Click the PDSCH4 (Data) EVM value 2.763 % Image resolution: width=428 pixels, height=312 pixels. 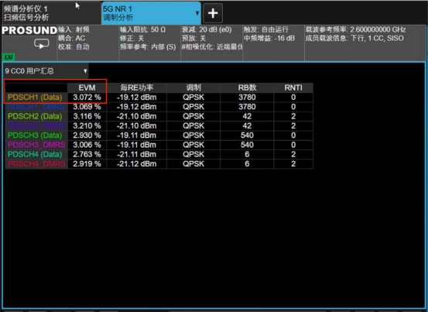pos(87,154)
